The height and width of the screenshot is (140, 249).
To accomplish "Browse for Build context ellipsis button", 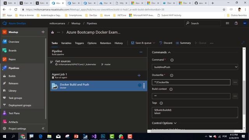I will [x=235, y=96].
